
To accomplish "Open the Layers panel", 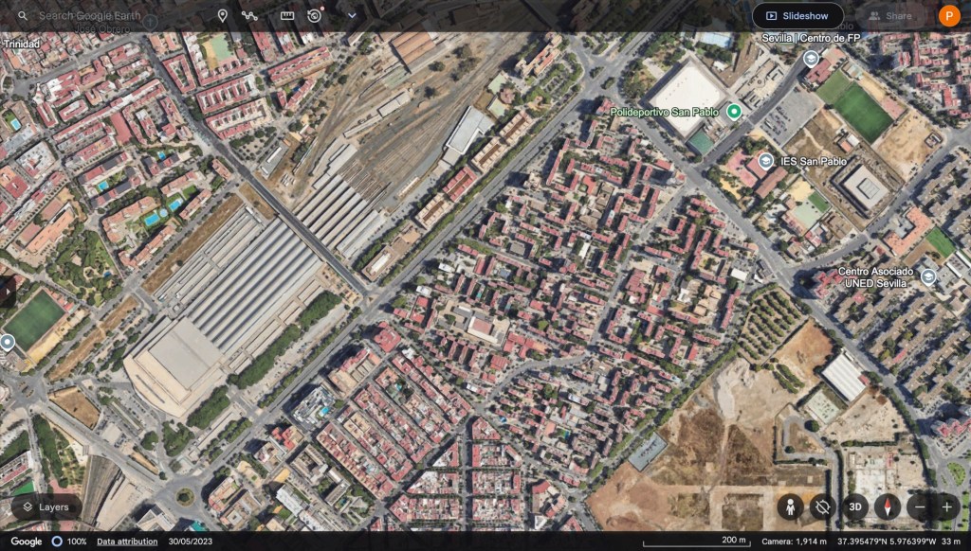I will tap(46, 507).
